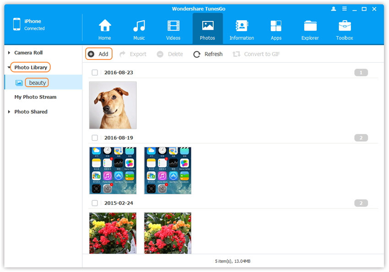Screen dimensions: 389x272
Task: Click the beauty album picture icon
Action: (19, 83)
